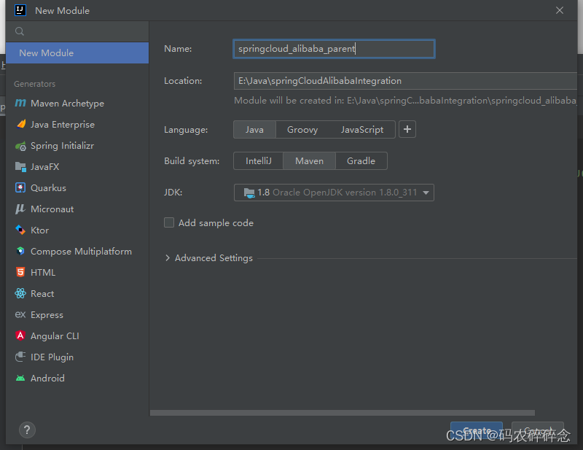
Task: Select New Module in the left list
Action: [x=77, y=53]
